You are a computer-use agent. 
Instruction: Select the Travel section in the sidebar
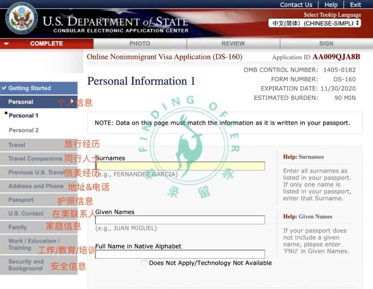[17, 145]
